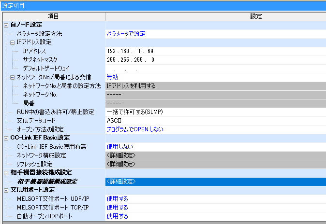Change MELSOFT交信ポート UDP/IP 使用する value

click(117, 199)
